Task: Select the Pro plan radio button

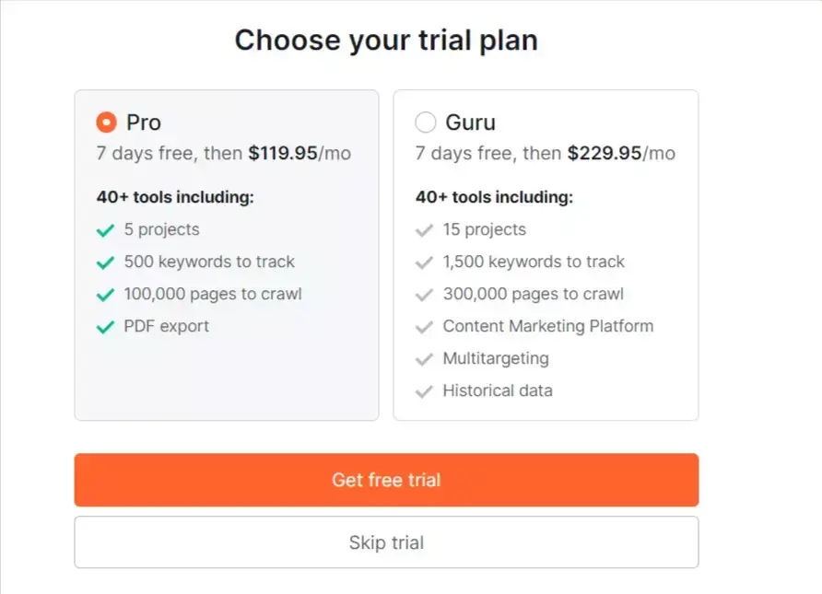Action: pyautogui.click(x=105, y=122)
